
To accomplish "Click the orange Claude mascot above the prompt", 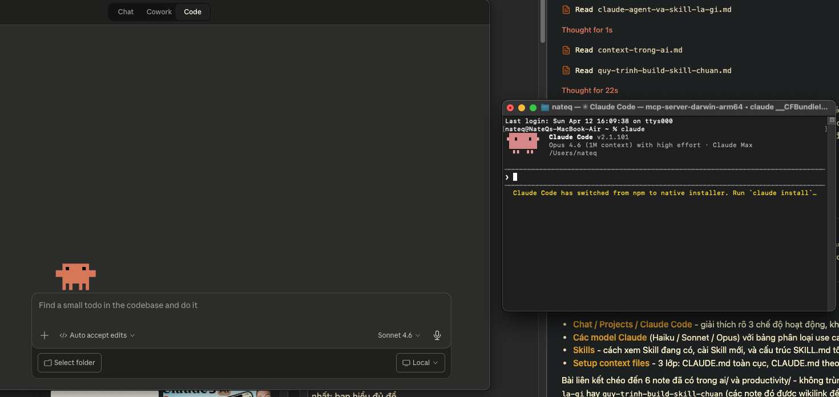I will [x=75, y=276].
